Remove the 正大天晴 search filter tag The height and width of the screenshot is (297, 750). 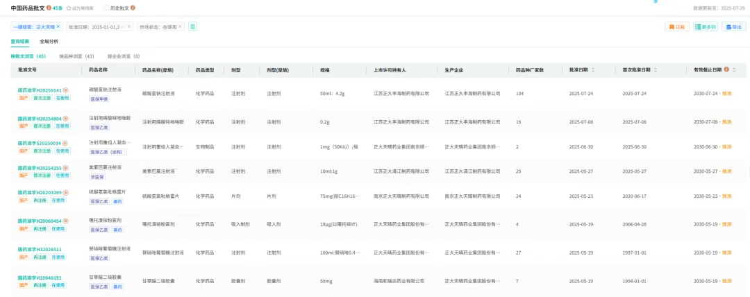click(x=58, y=26)
